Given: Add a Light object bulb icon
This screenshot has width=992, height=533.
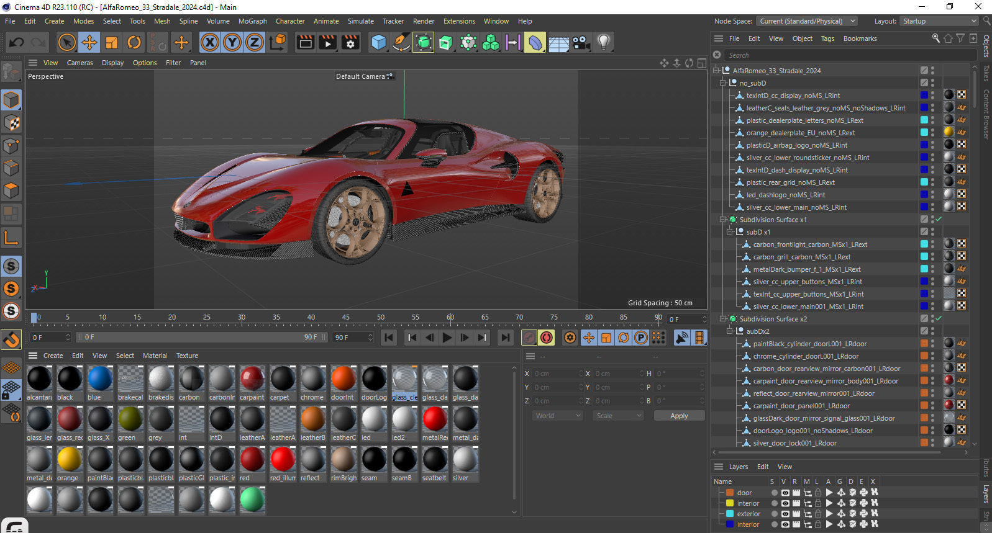Looking at the screenshot, I should pyautogui.click(x=603, y=42).
